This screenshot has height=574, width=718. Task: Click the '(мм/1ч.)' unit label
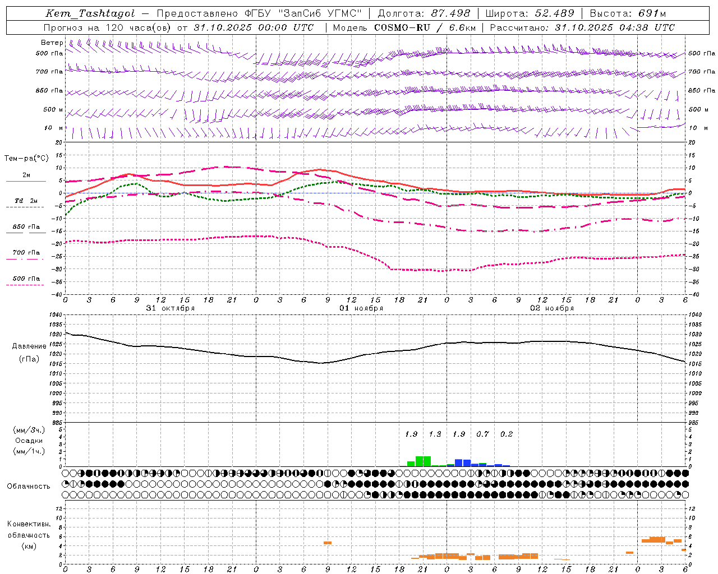[29, 451]
